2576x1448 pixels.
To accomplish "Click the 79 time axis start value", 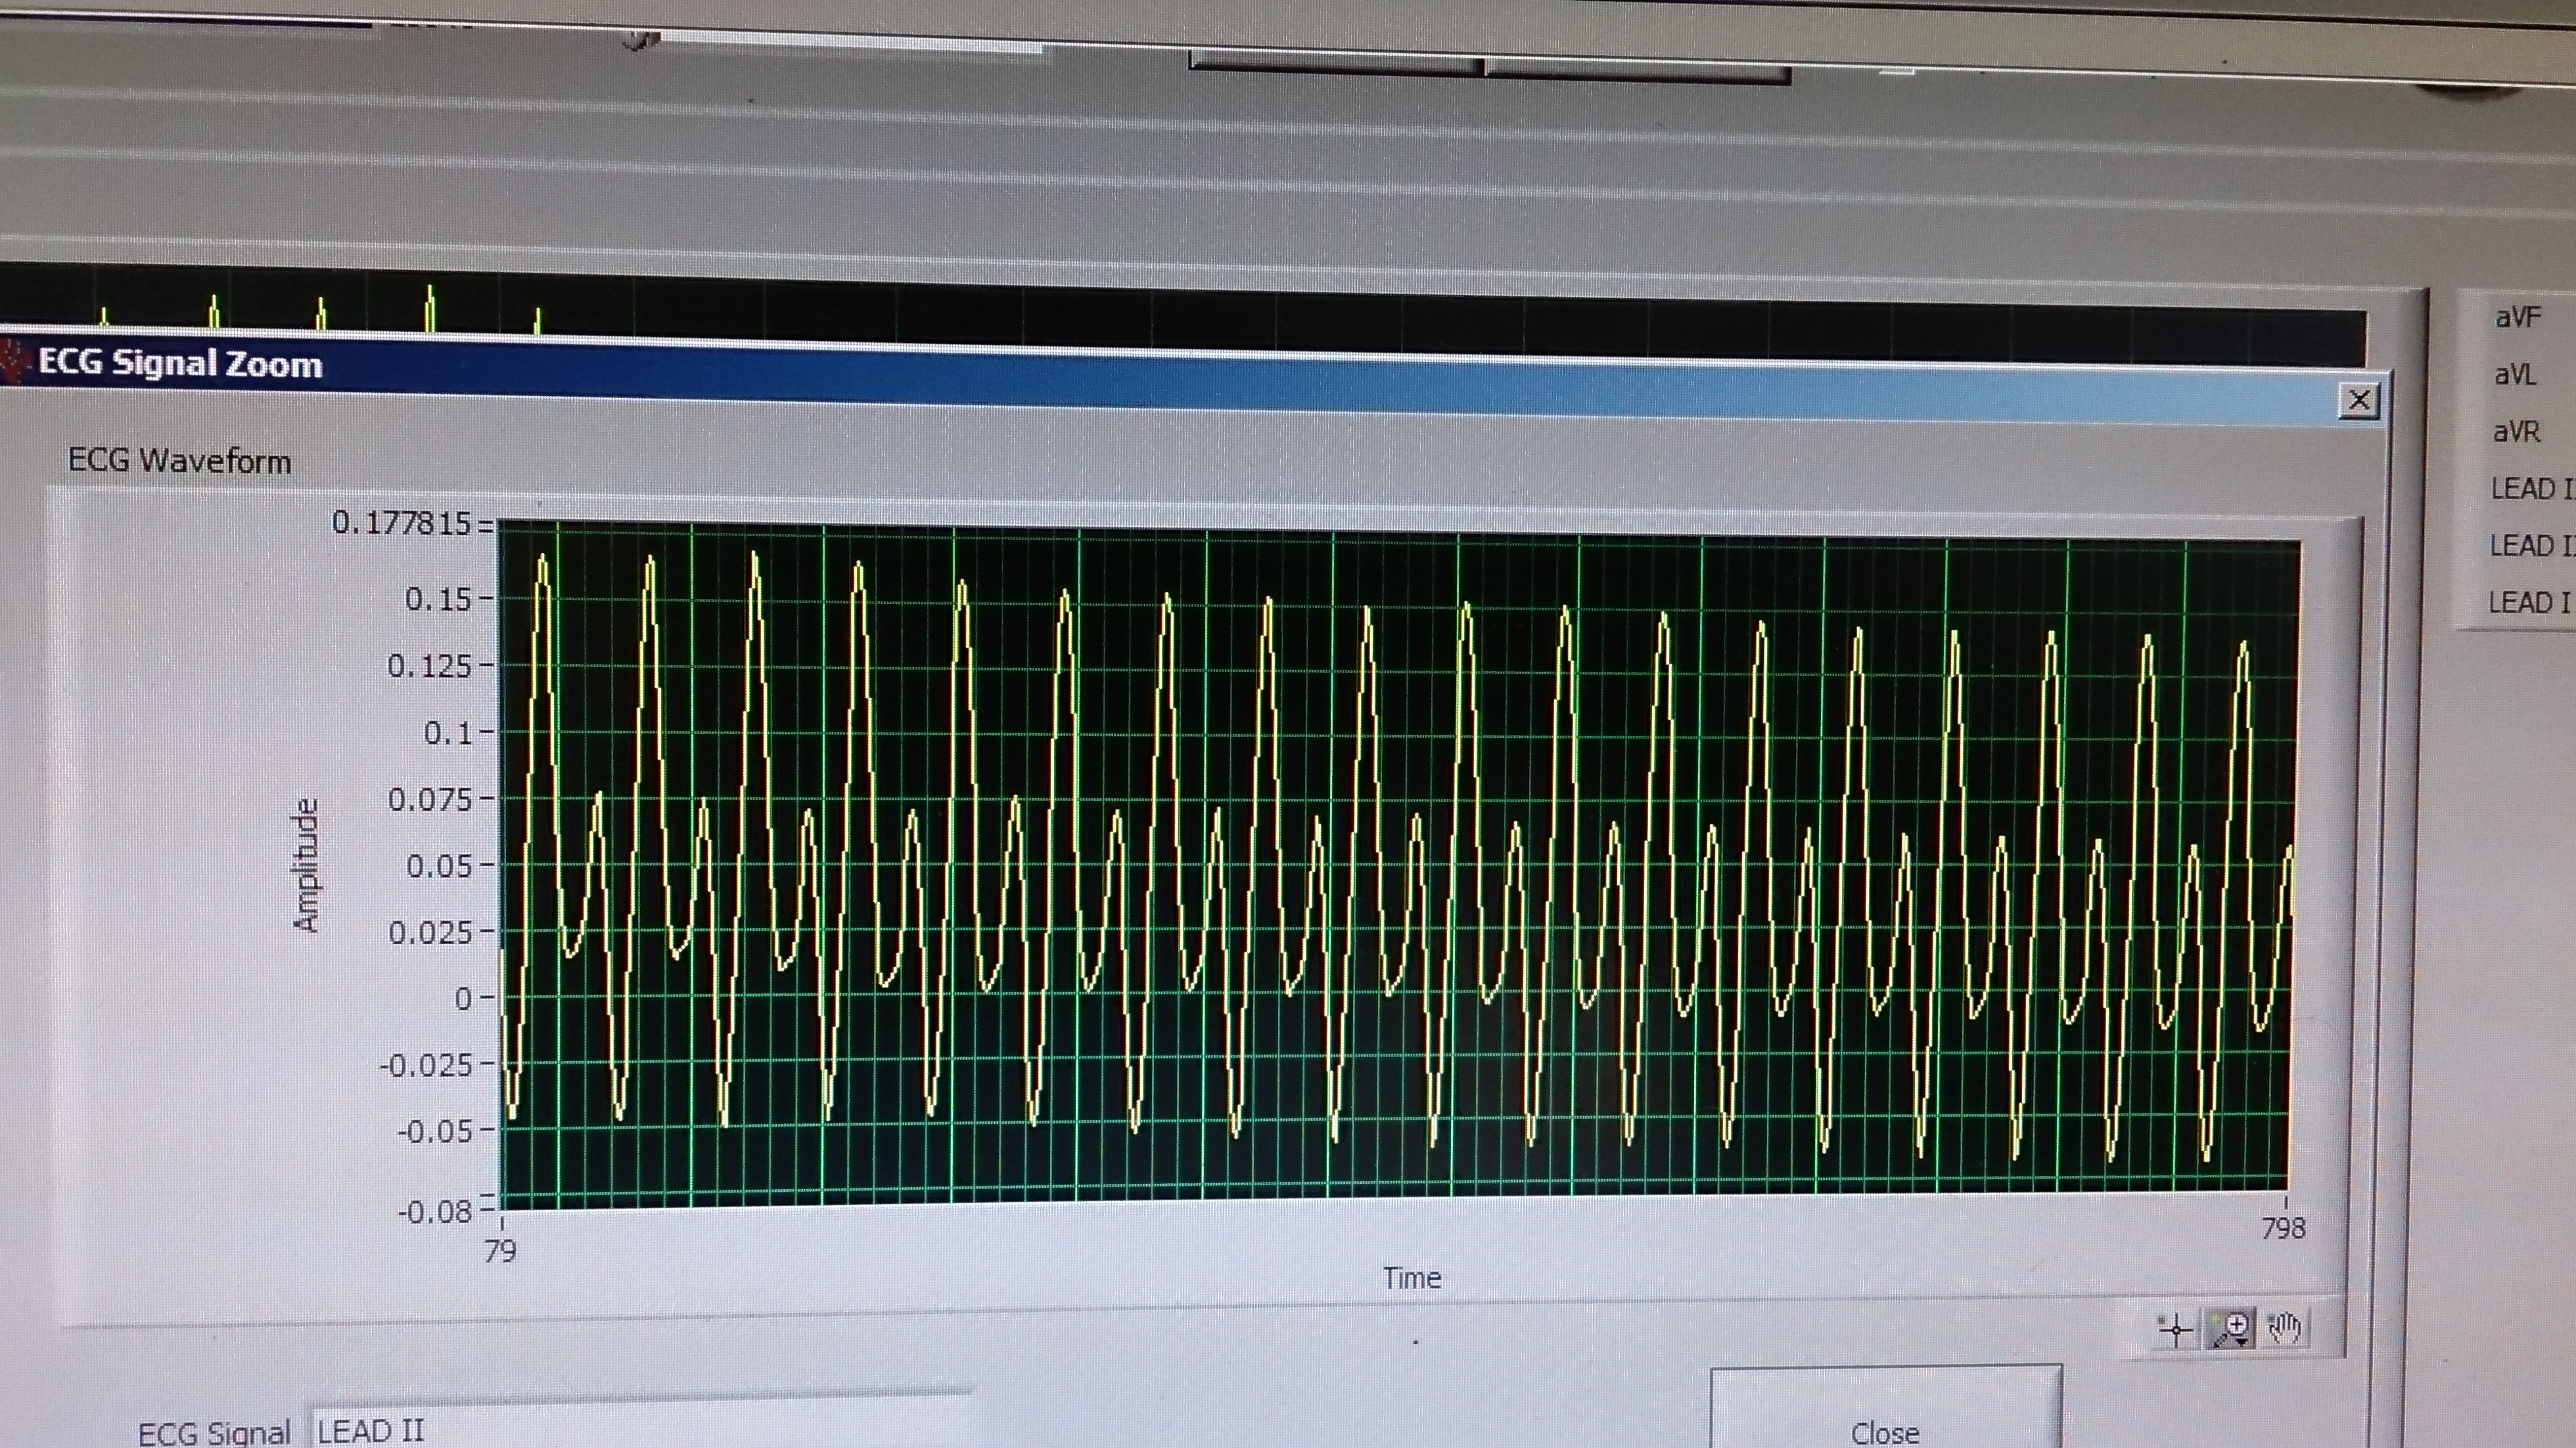I will (x=500, y=1251).
